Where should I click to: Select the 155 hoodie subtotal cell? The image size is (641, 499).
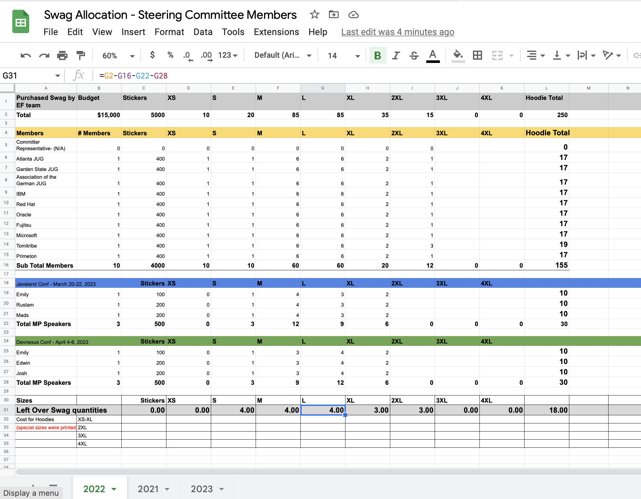coord(547,265)
